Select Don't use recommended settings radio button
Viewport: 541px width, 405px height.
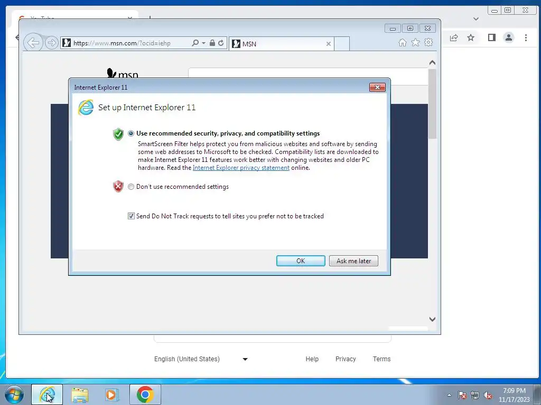pos(131,187)
